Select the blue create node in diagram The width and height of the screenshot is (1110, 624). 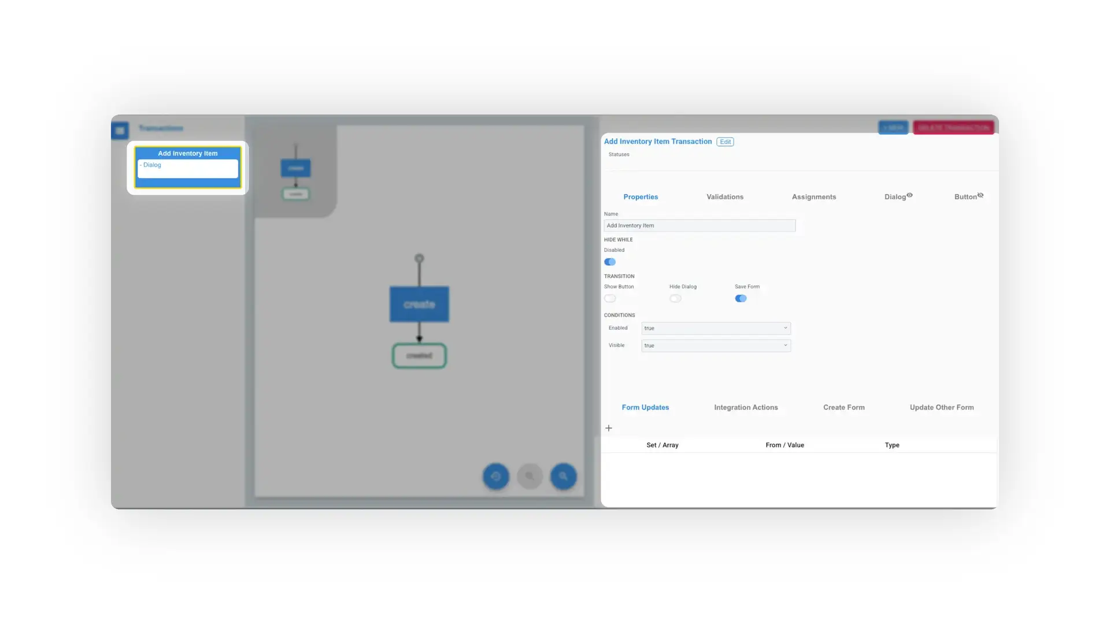pyautogui.click(x=419, y=304)
